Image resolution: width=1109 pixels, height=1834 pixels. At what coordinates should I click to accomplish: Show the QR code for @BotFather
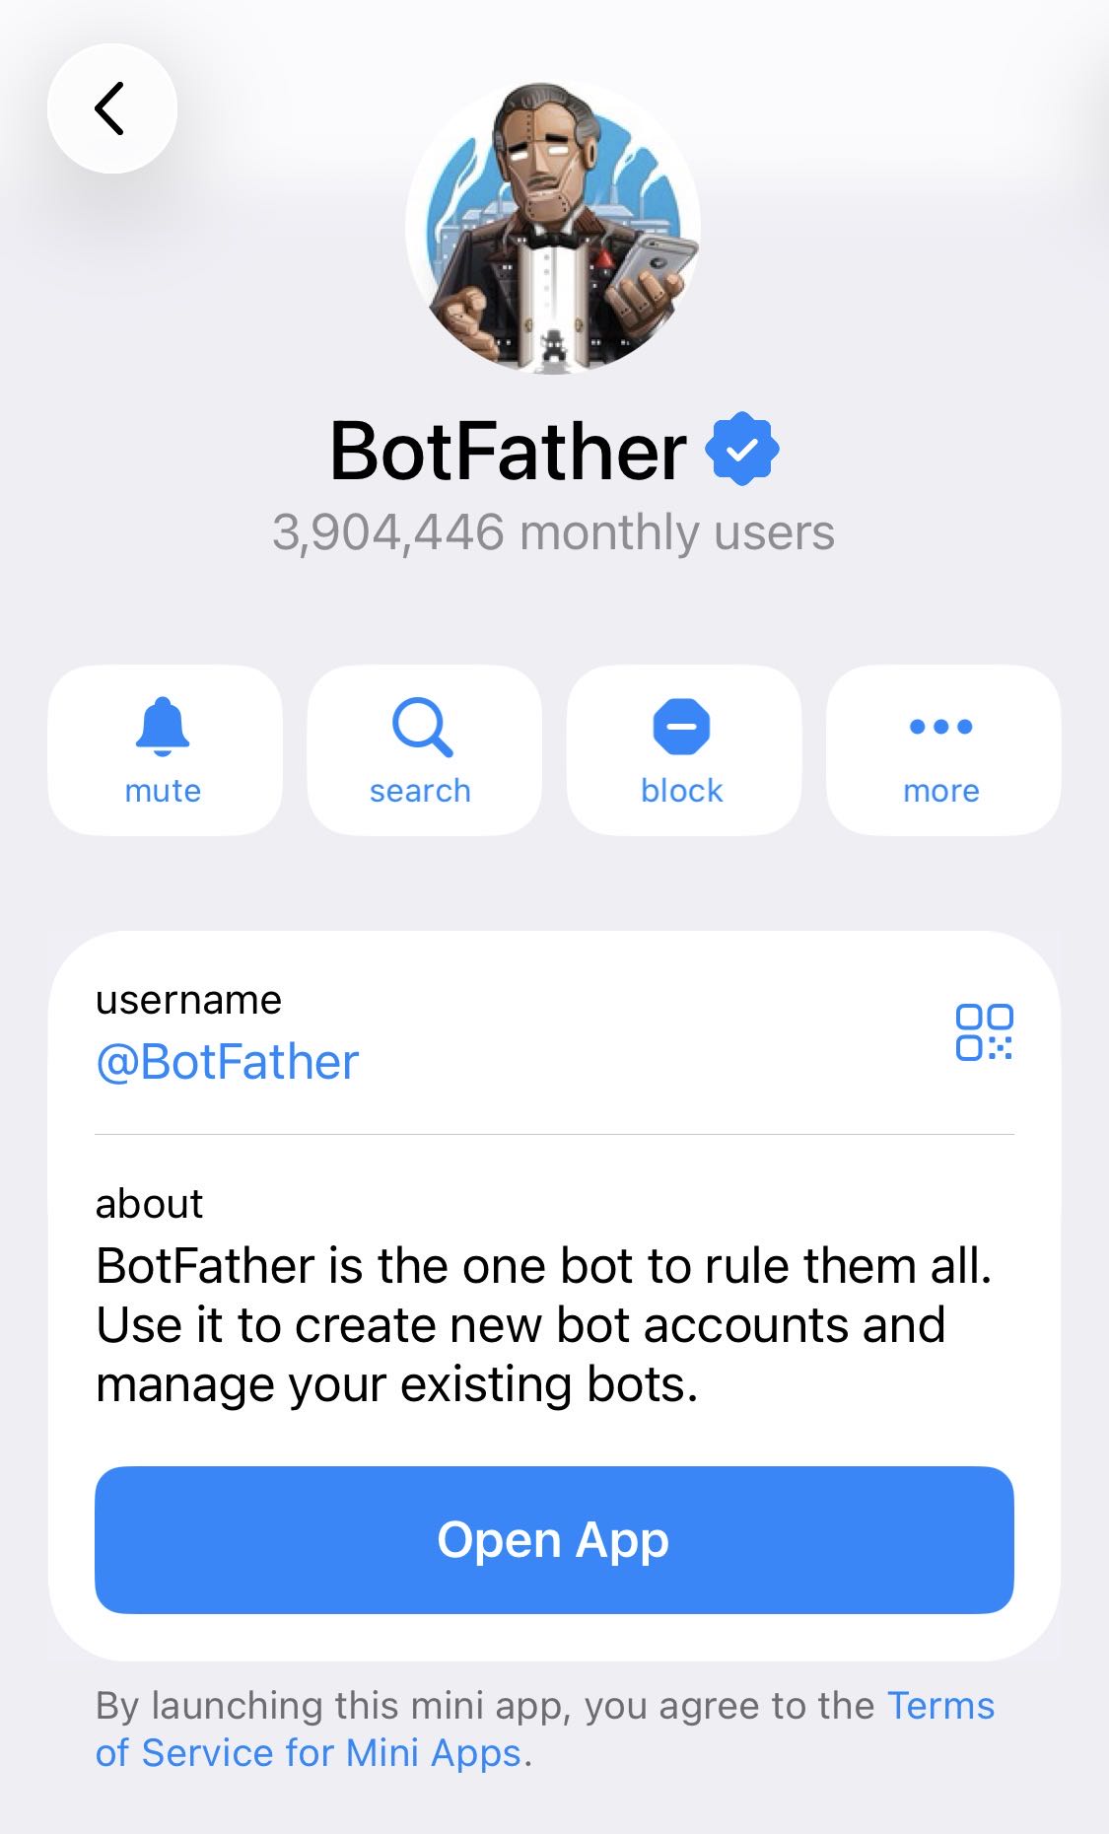click(x=984, y=1031)
